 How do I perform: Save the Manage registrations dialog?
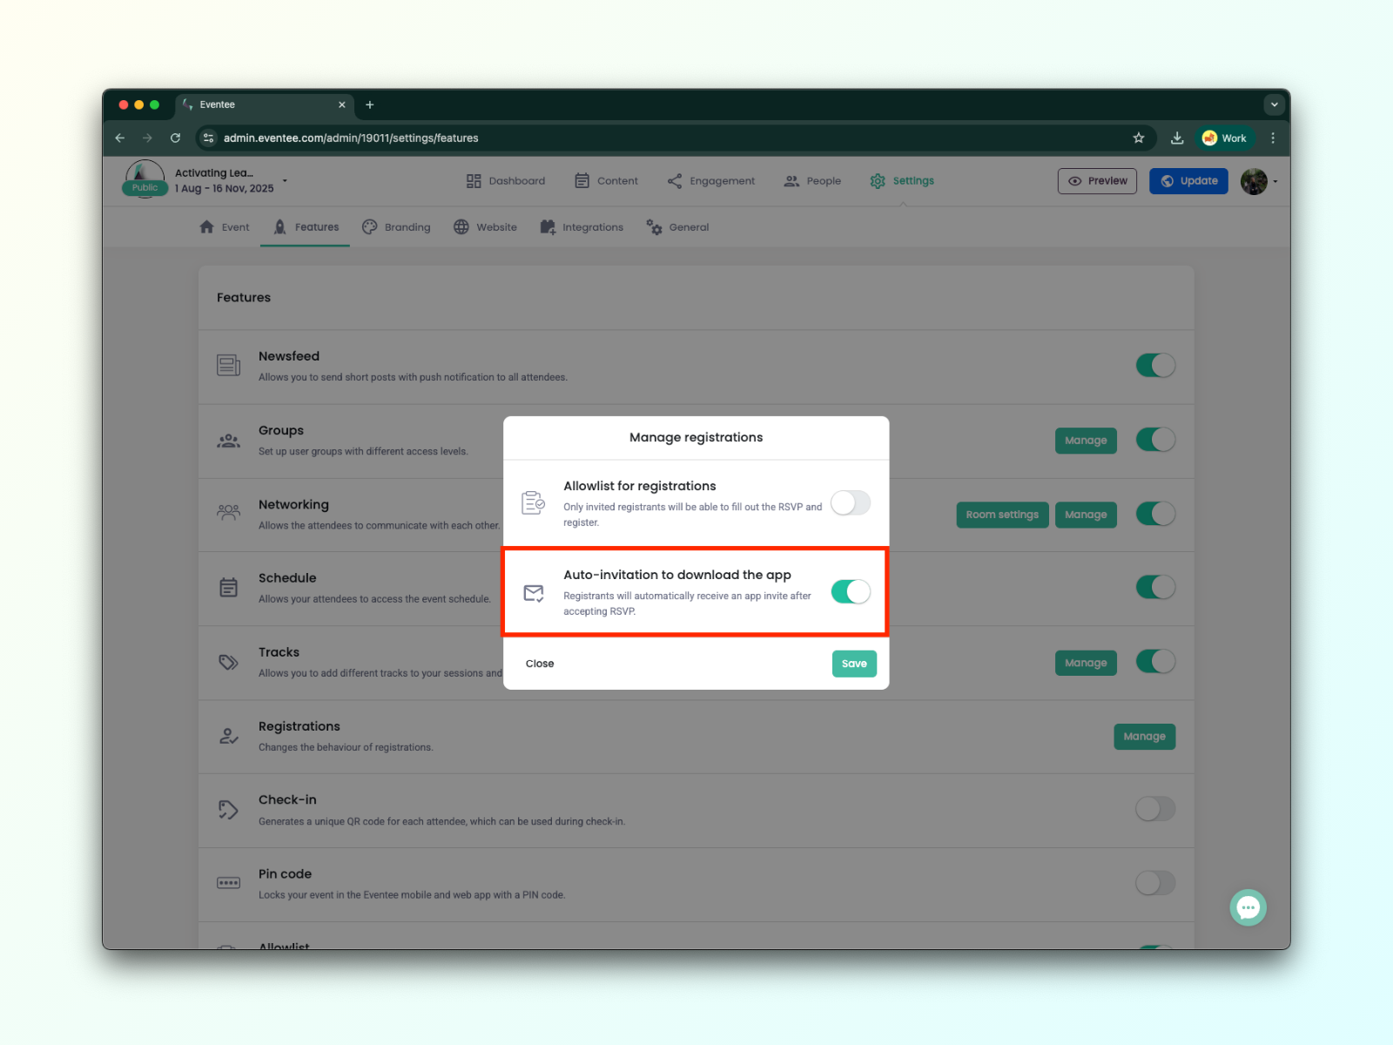[854, 664]
